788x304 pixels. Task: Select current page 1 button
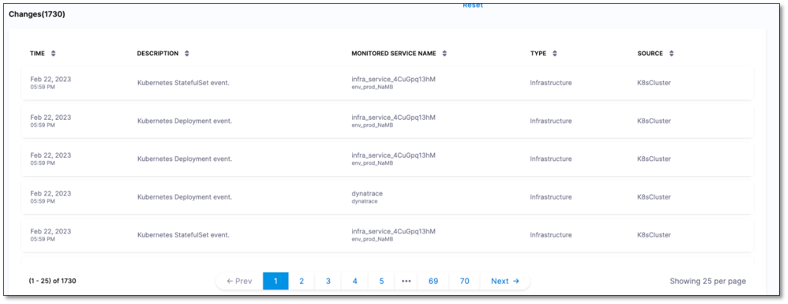tap(276, 281)
